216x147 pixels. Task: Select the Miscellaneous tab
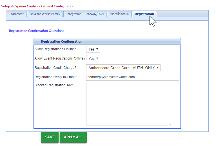click(x=119, y=14)
